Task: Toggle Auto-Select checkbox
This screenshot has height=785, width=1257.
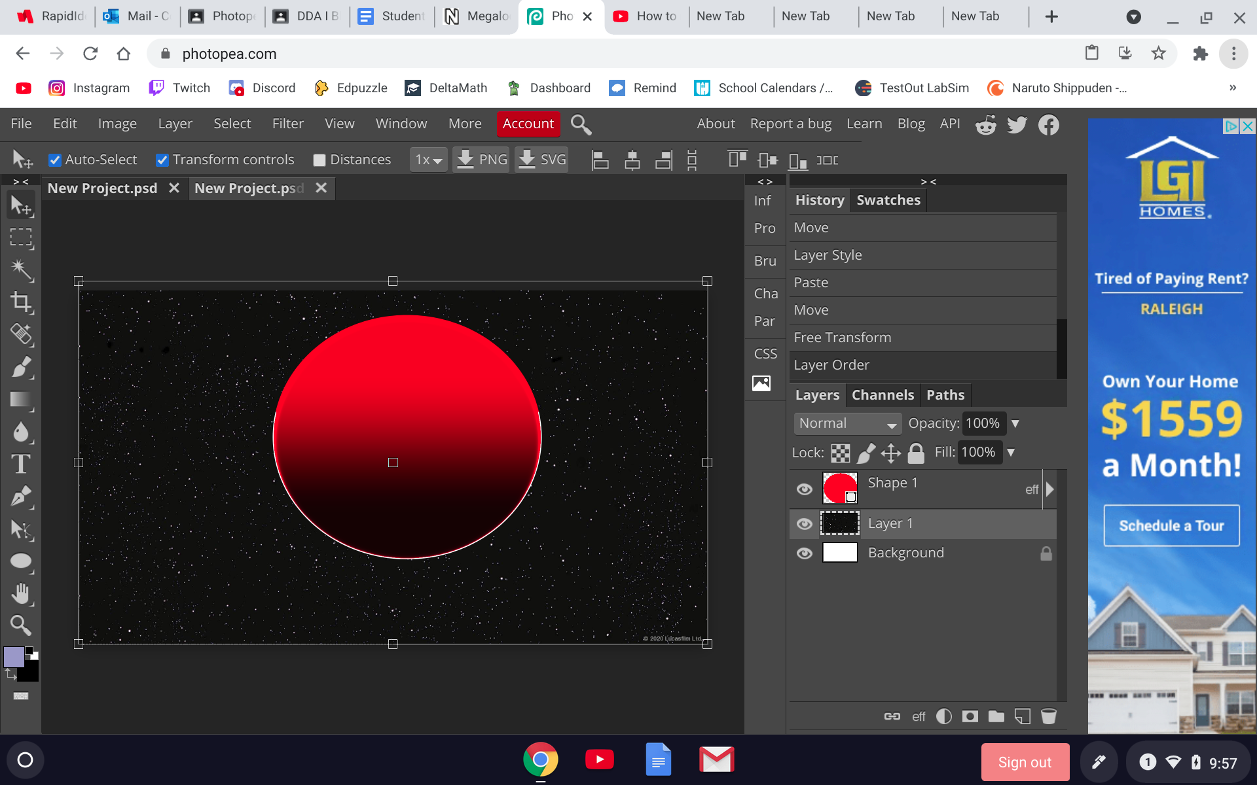Action: coord(57,160)
